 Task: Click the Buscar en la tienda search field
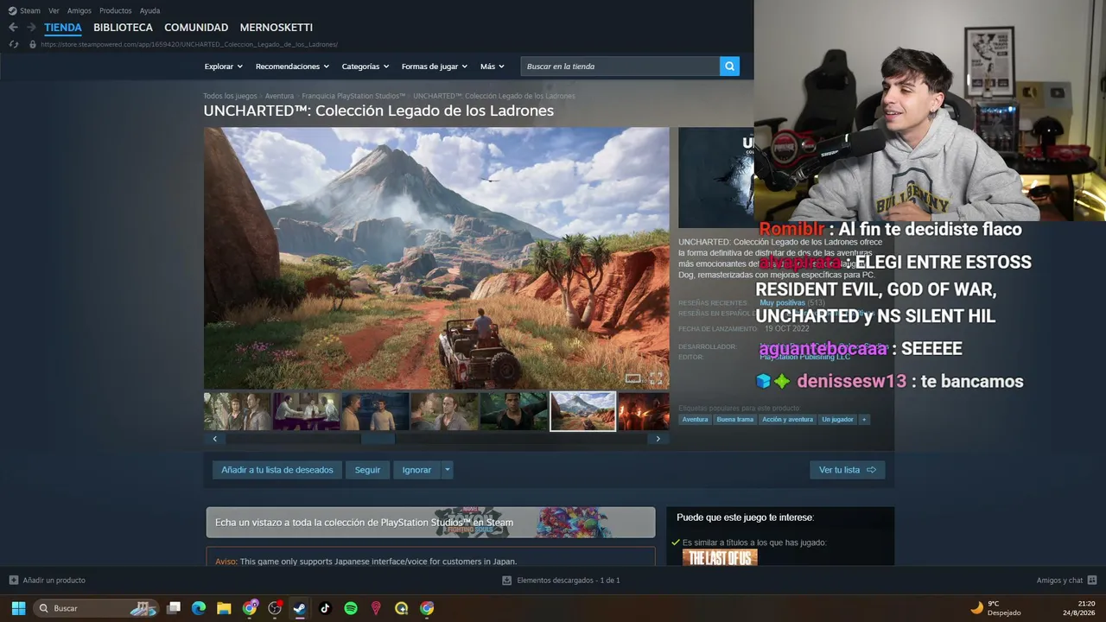pos(620,67)
